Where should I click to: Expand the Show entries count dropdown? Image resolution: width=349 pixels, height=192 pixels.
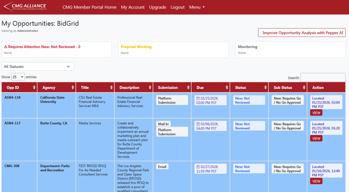[x=18, y=77]
